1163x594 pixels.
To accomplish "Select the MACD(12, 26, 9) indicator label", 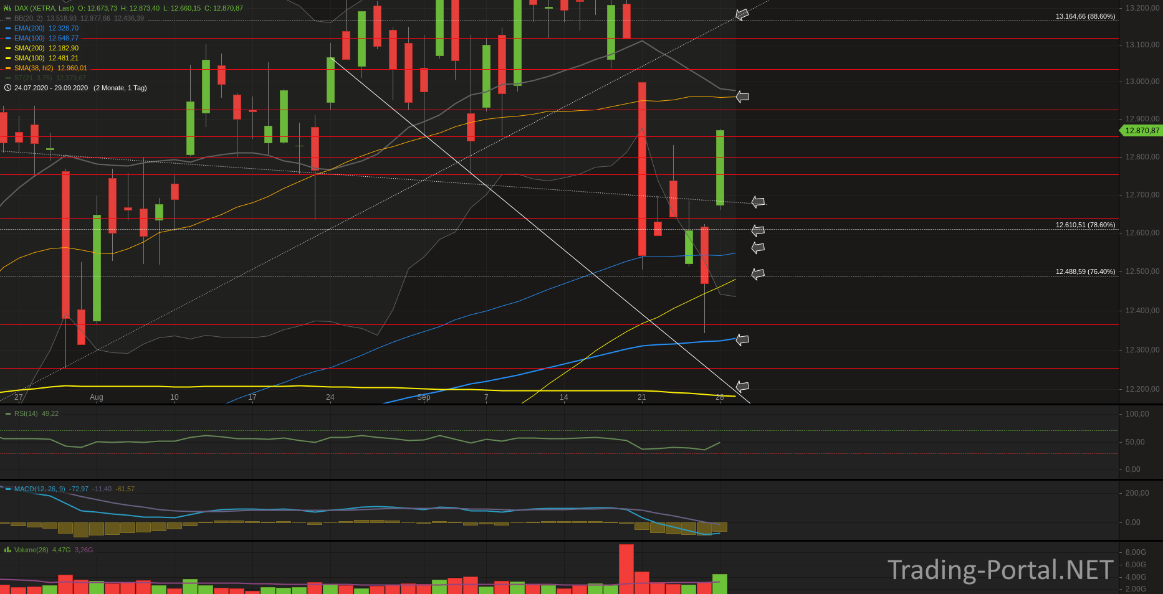I will click(40, 489).
